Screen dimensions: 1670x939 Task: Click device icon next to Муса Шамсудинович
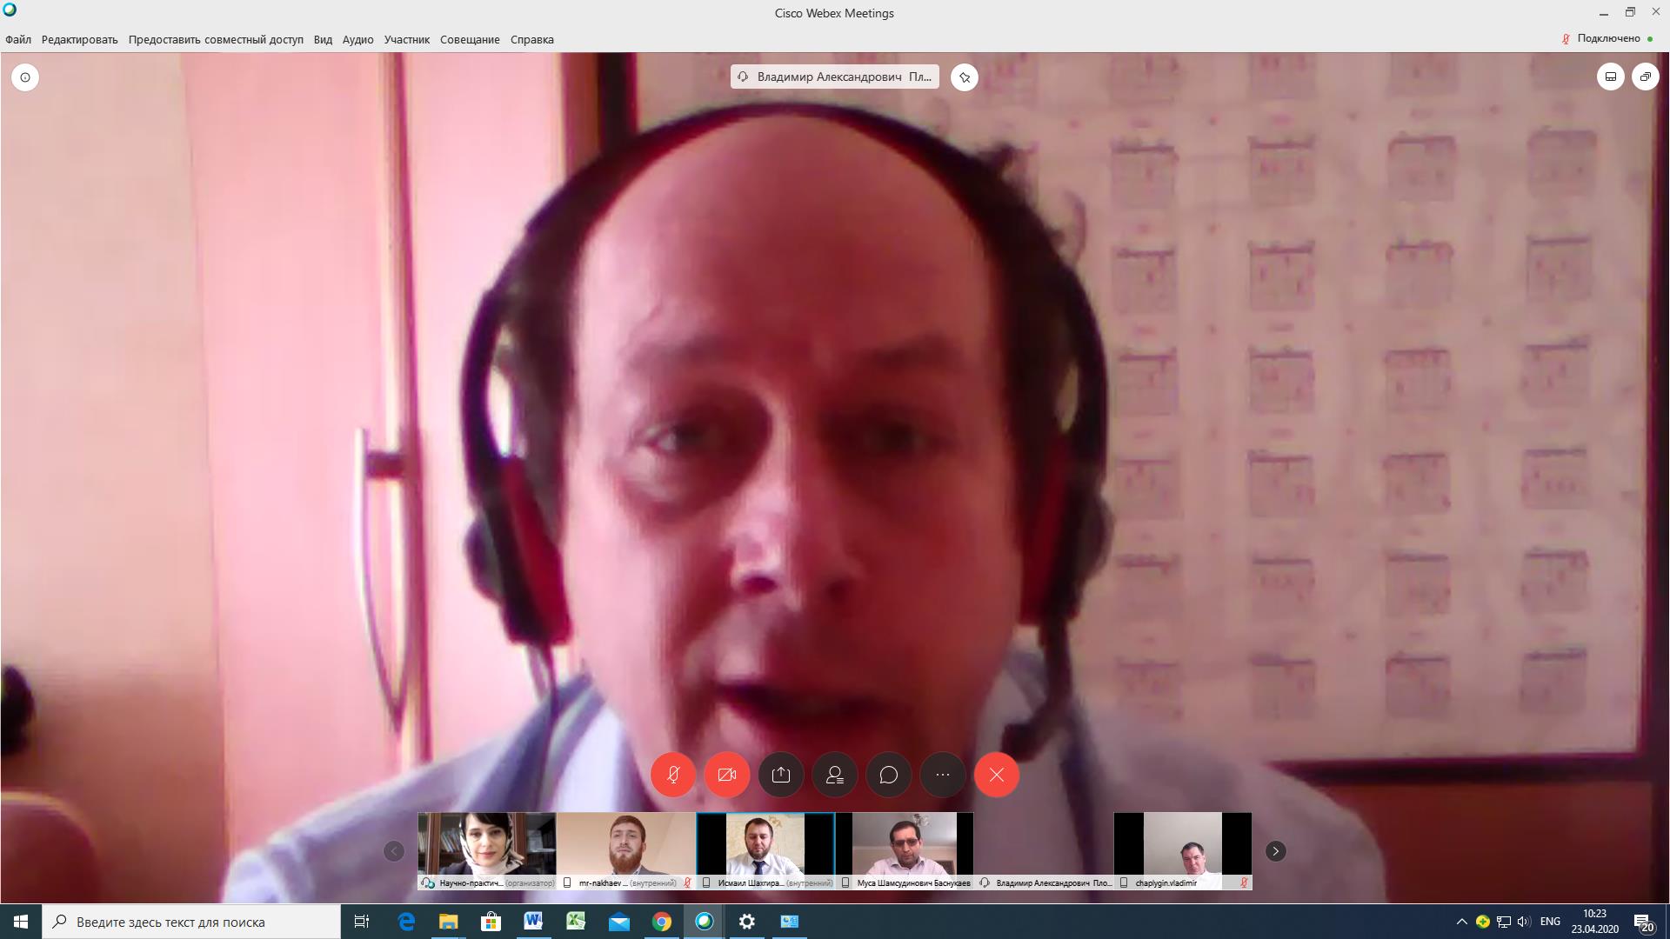845,882
